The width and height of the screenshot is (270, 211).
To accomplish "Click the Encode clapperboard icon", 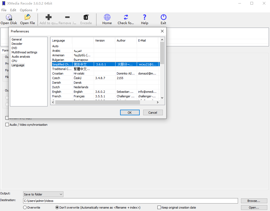I will (x=86, y=17).
